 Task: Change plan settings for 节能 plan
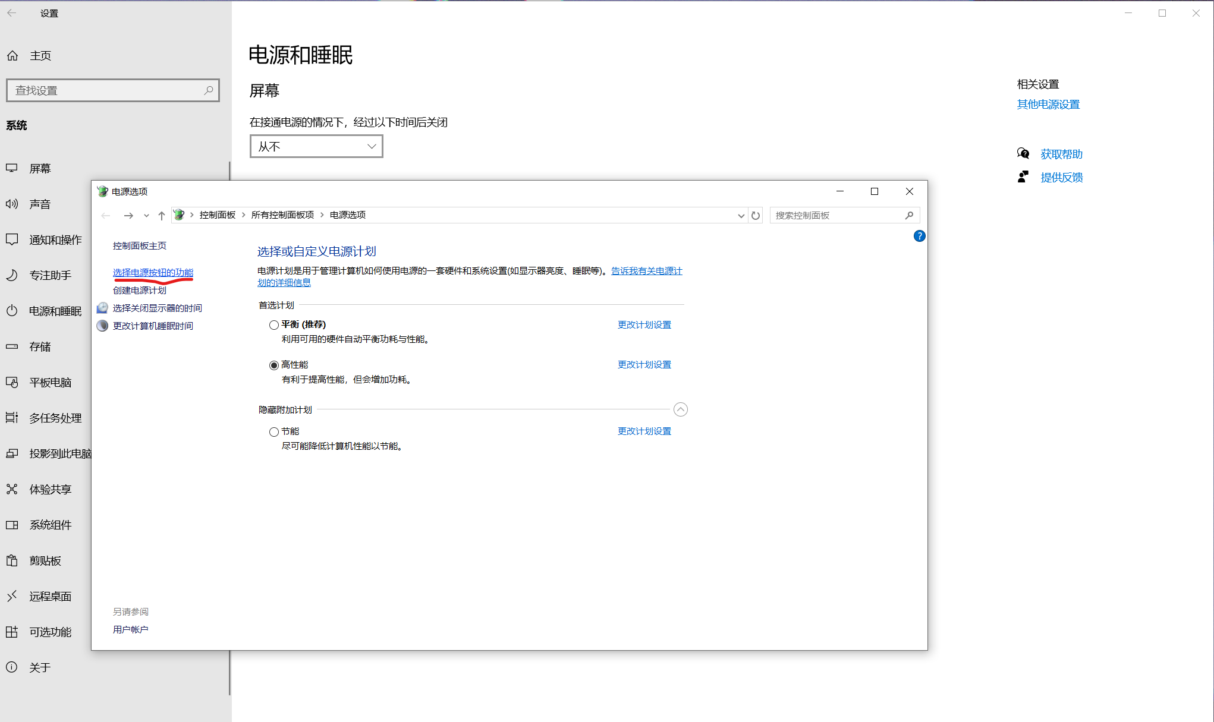click(644, 431)
